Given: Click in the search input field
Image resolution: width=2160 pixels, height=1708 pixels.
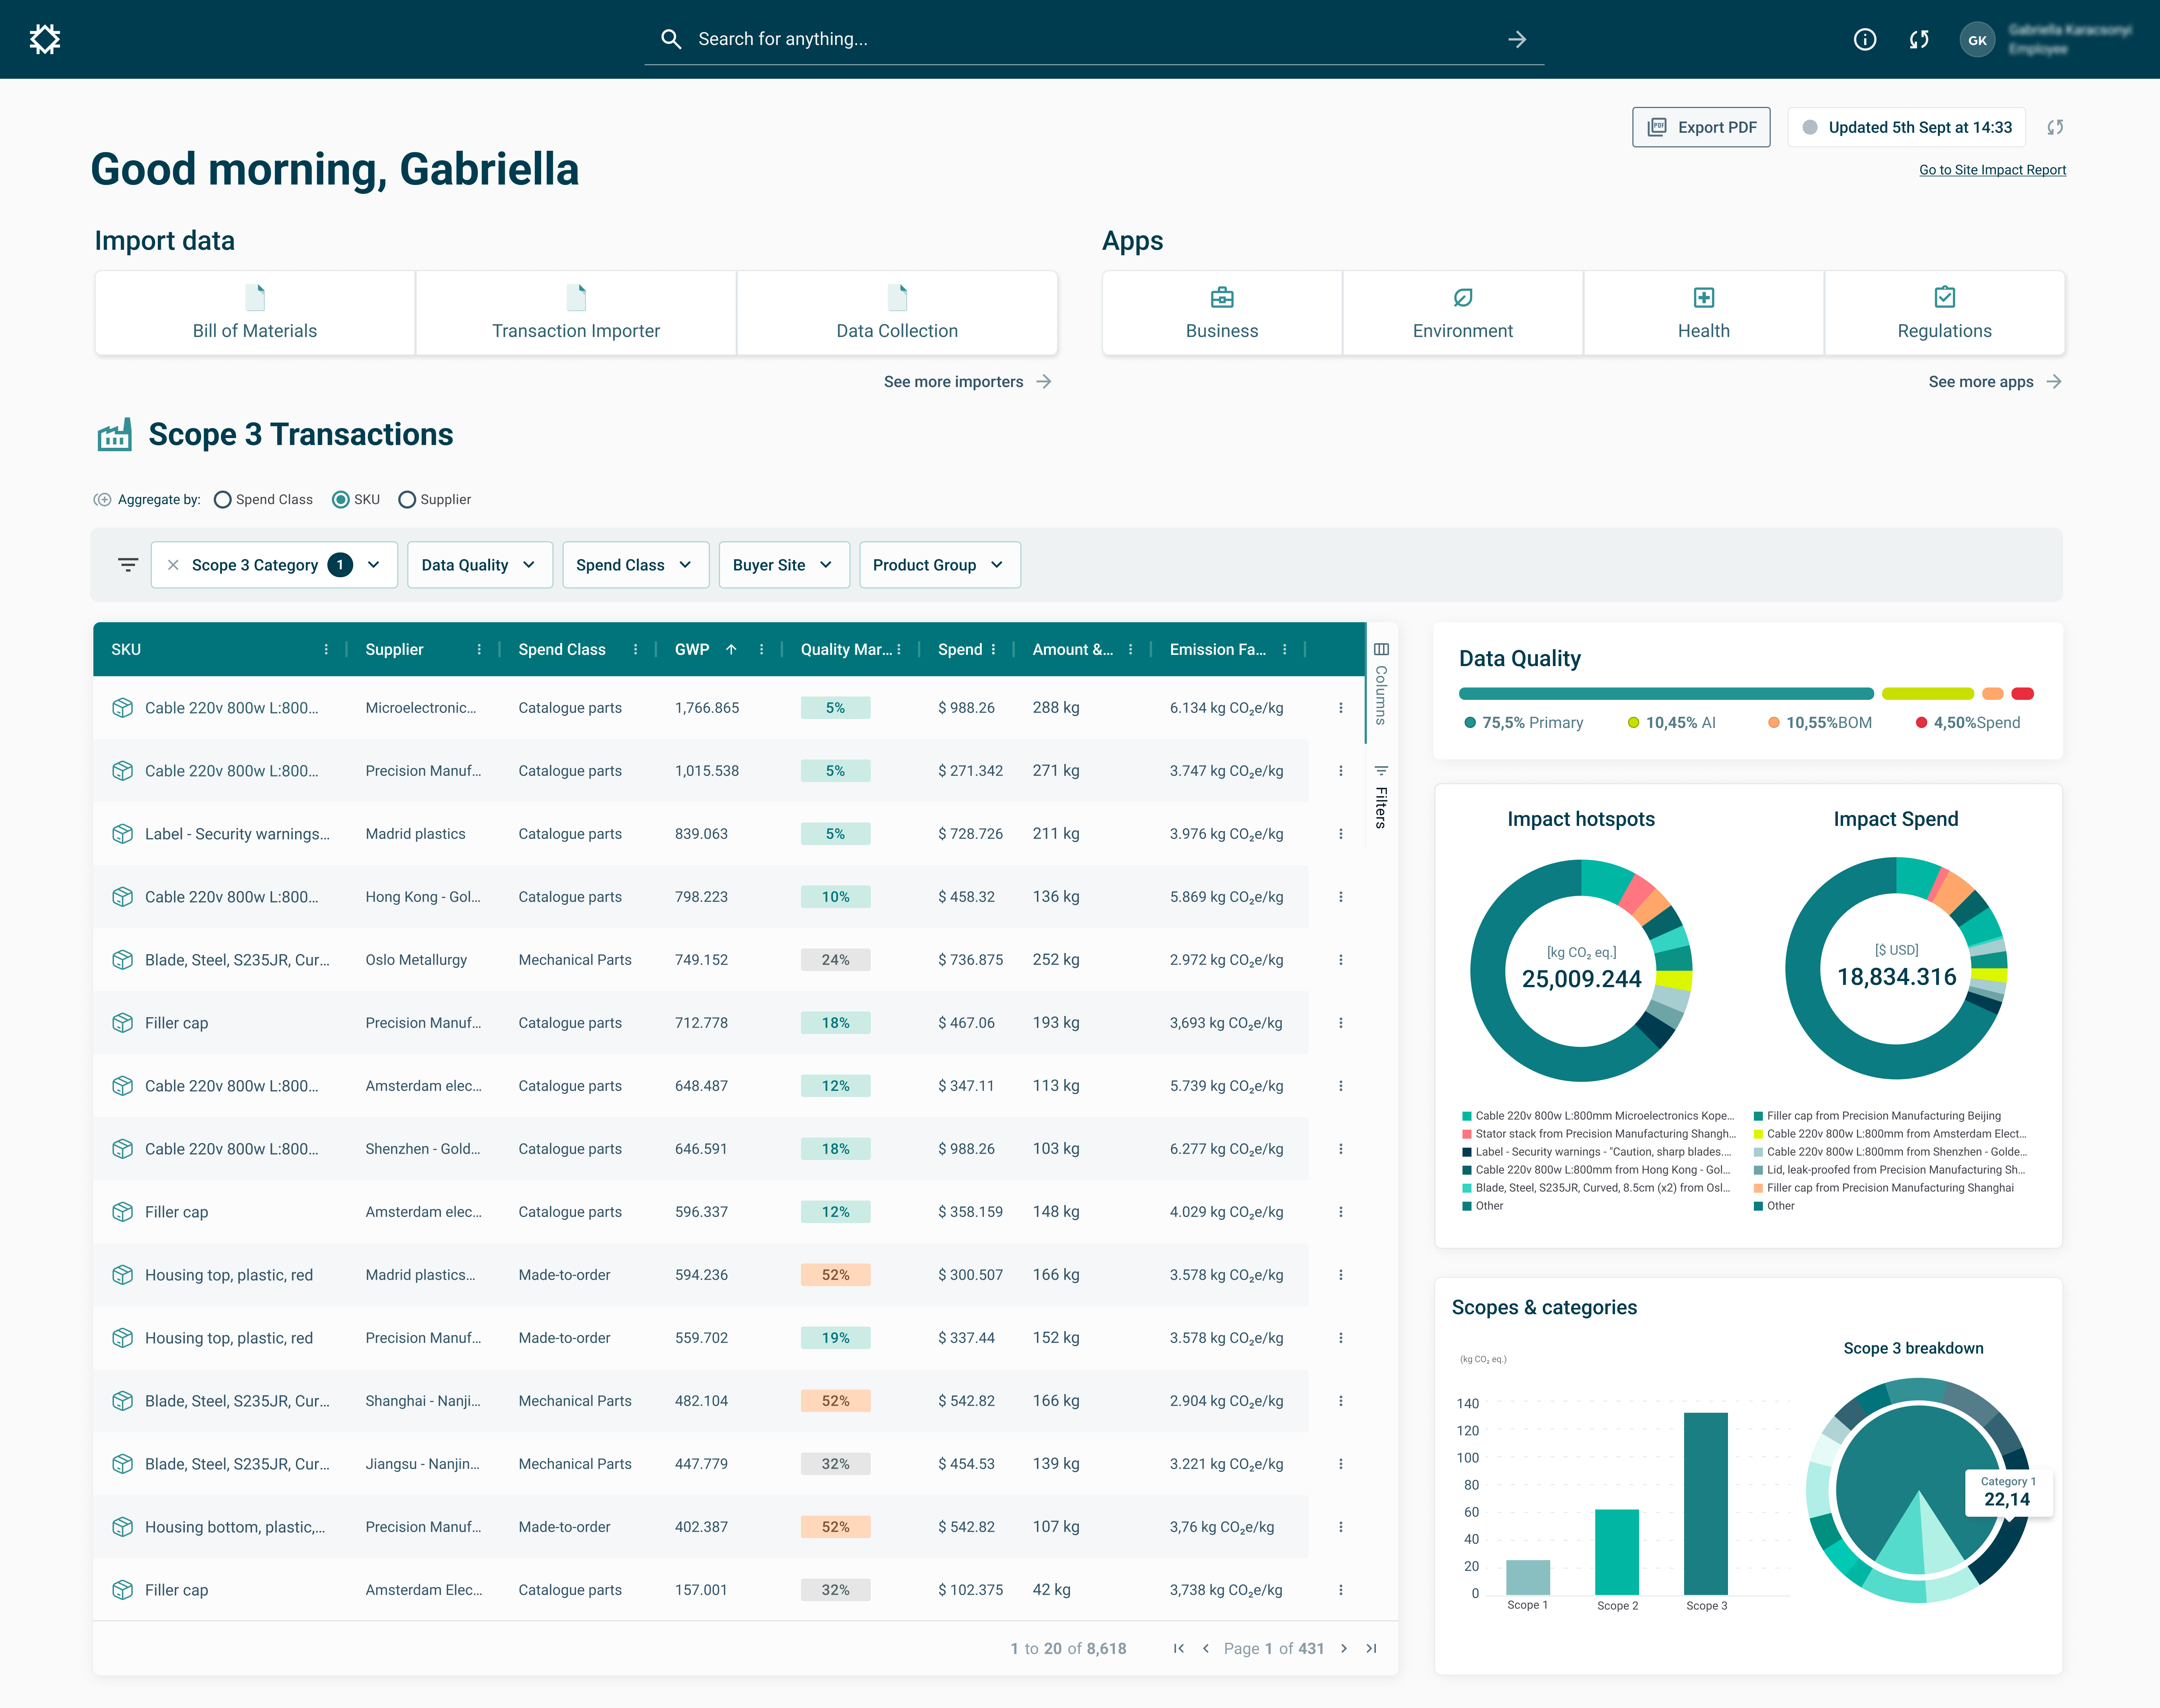Looking at the screenshot, I should [1094, 39].
